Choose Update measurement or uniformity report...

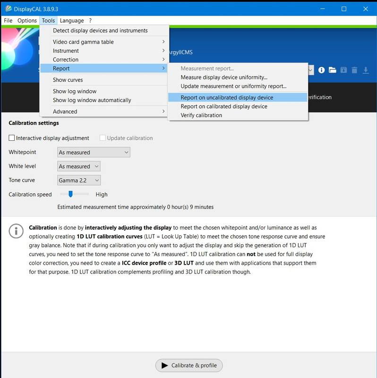coord(238,86)
